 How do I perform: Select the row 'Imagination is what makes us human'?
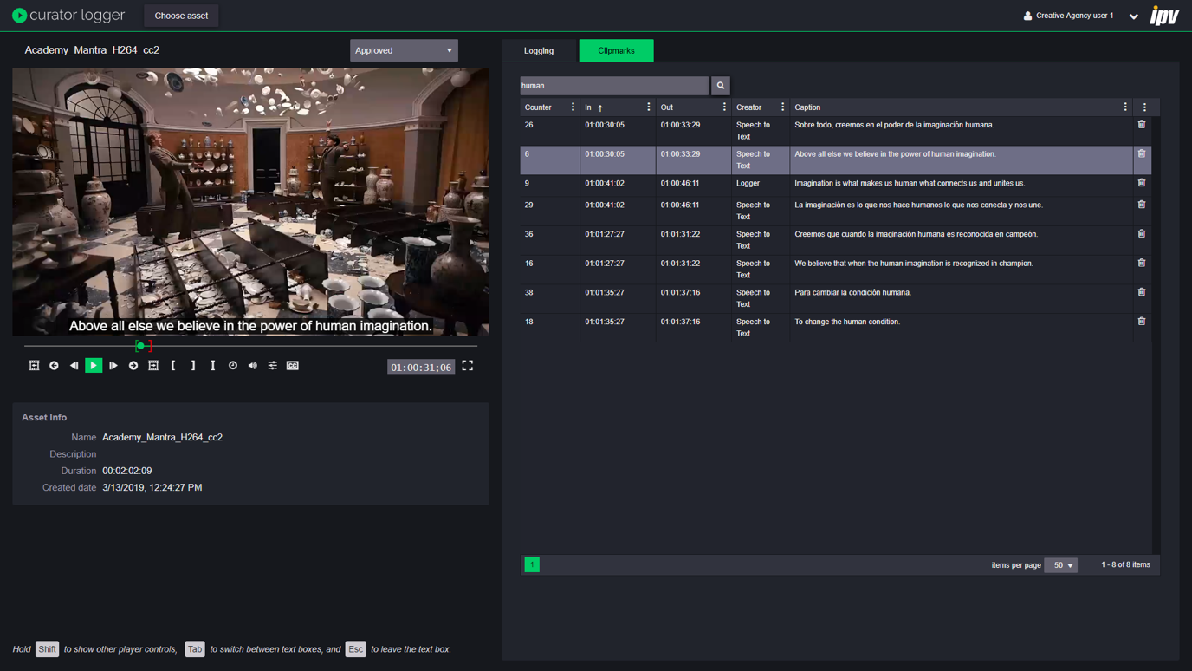pos(835,184)
